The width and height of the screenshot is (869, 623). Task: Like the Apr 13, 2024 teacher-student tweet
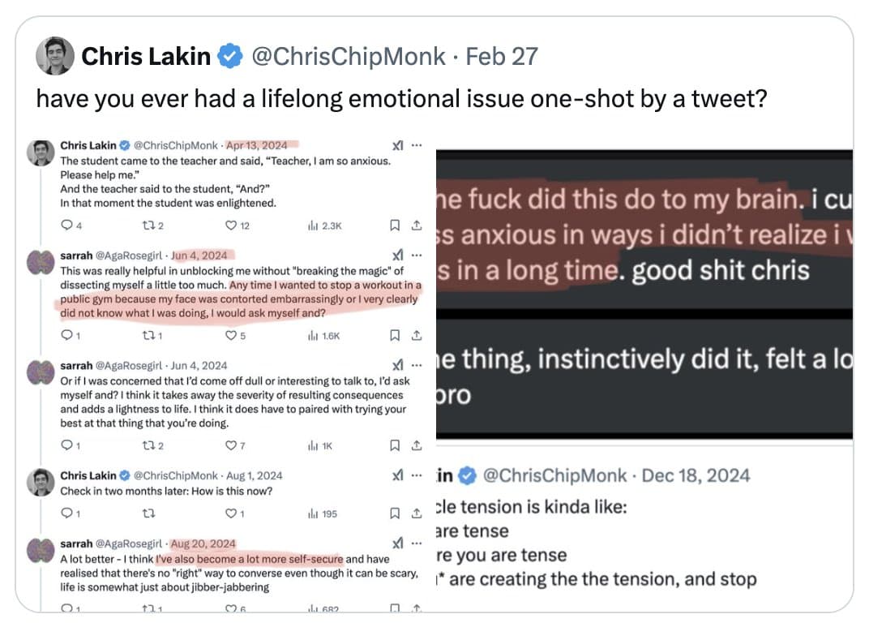click(231, 226)
